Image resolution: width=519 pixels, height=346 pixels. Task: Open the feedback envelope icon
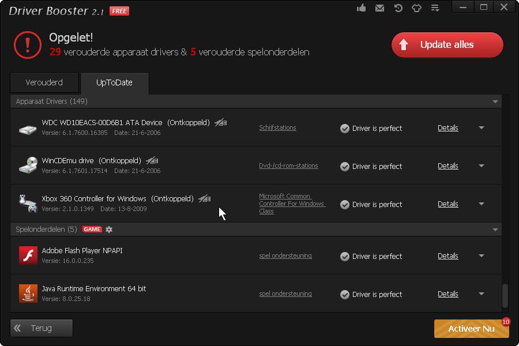[x=379, y=8]
